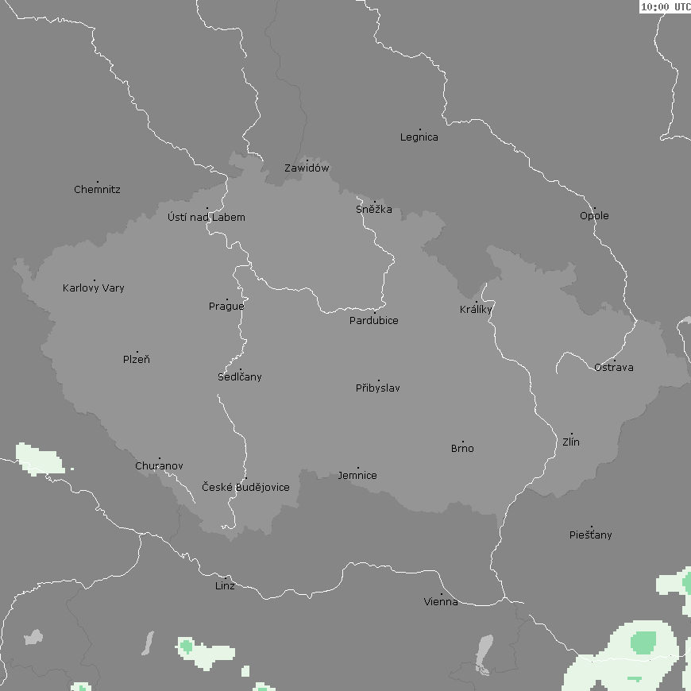
Task: Click the Opole city label
Action: point(594,216)
